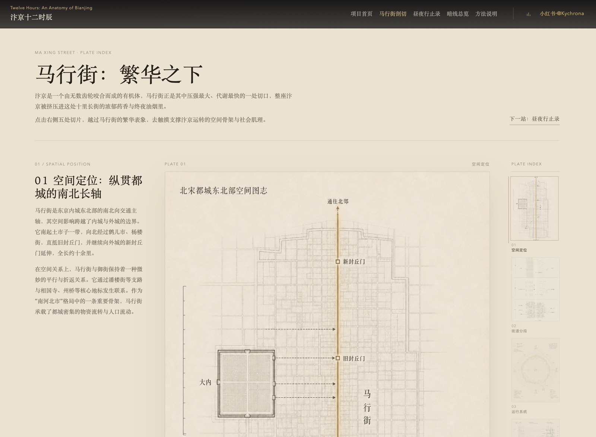This screenshot has height=437, width=596.
Task: Click the bar chart icon in header
Action: click(528, 14)
